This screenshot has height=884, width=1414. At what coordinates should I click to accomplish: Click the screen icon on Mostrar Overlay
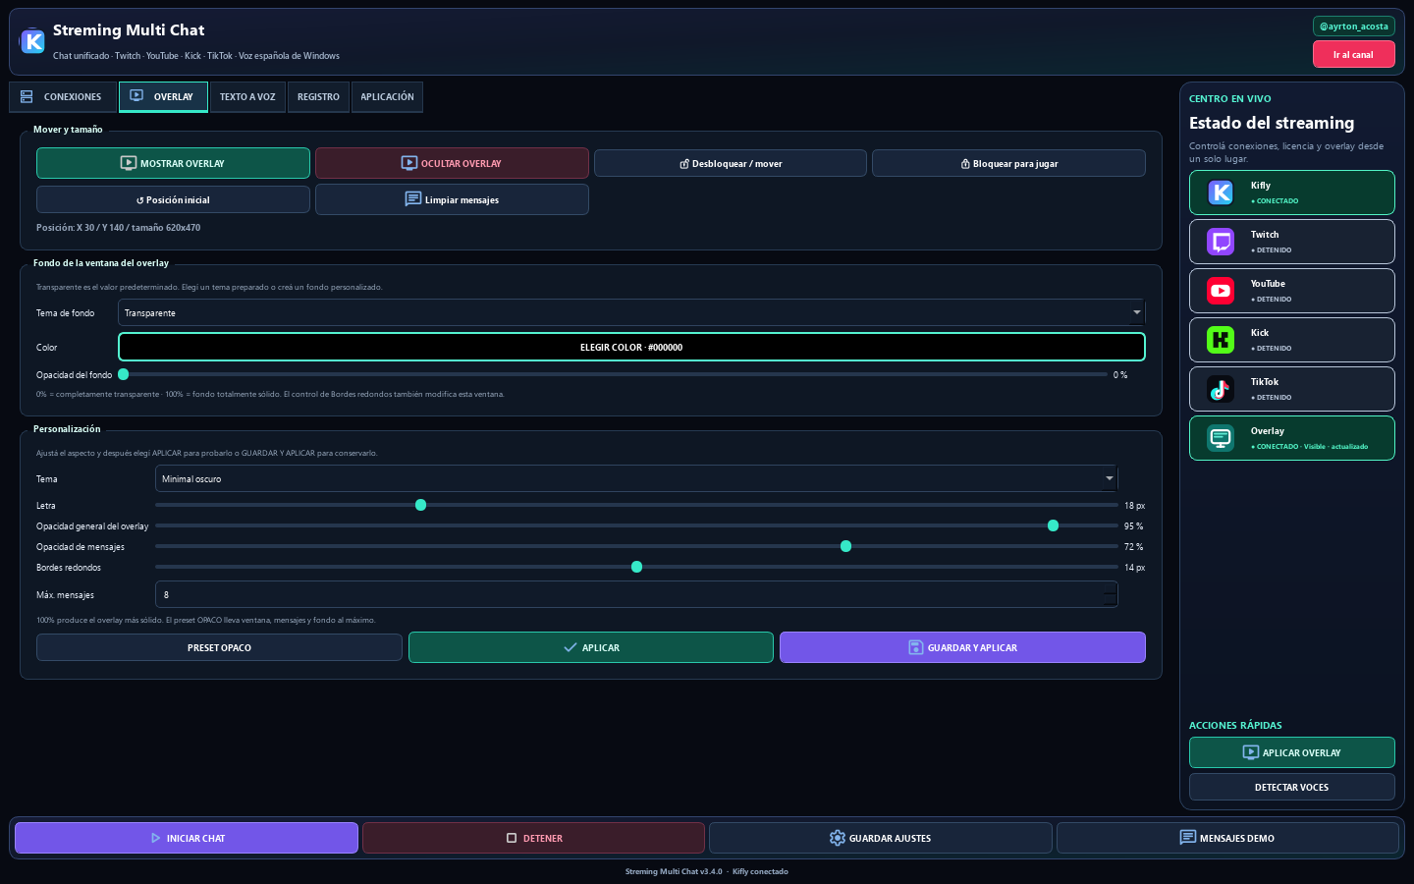click(129, 163)
